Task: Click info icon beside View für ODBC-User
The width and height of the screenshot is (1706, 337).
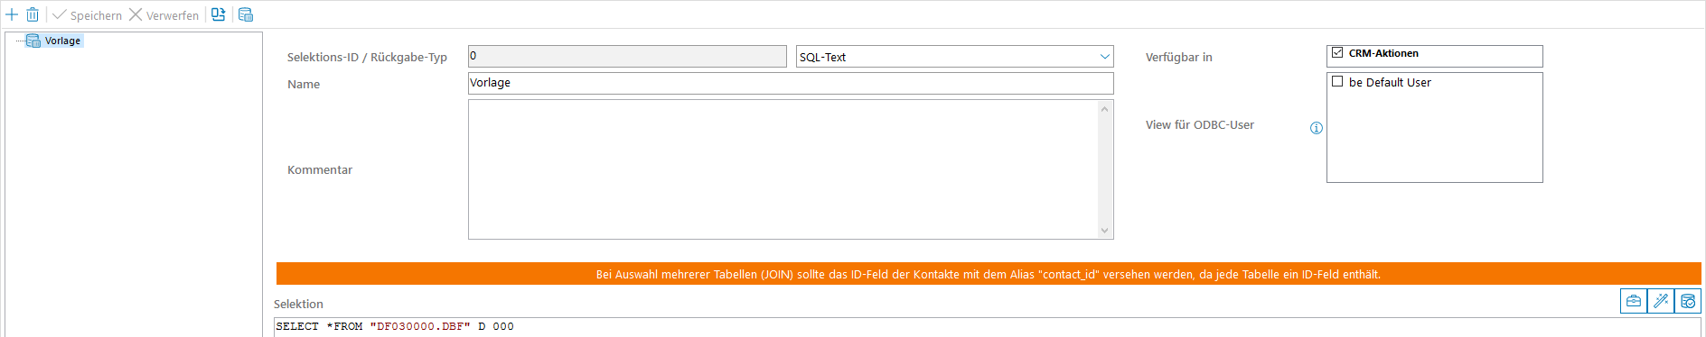Action: 1317,128
